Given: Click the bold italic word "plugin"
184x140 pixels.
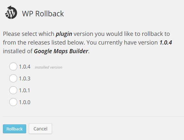Looking at the screenshot, I should point(64,34).
